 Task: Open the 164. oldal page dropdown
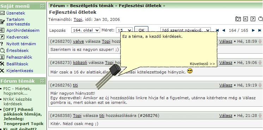pos(86,30)
